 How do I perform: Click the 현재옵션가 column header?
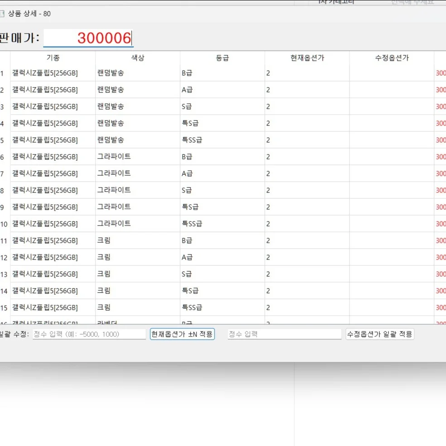pyautogui.click(x=306, y=58)
